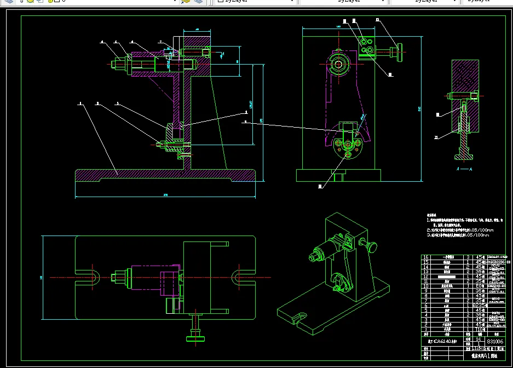Select the magenta workpiece outline in side view
The height and width of the screenshot is (368, 513).
[x=348, y=97]
